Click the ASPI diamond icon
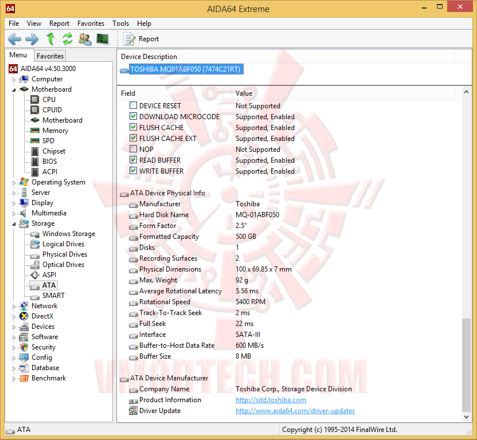The image size is (477, 440). [35, 275]
